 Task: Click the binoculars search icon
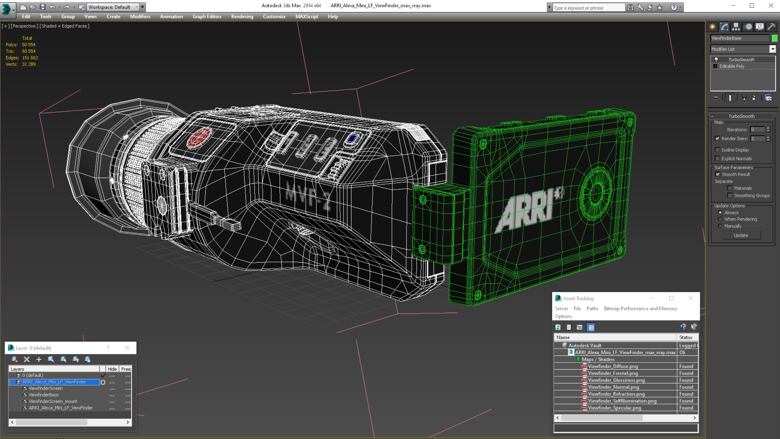pos(630,7)
